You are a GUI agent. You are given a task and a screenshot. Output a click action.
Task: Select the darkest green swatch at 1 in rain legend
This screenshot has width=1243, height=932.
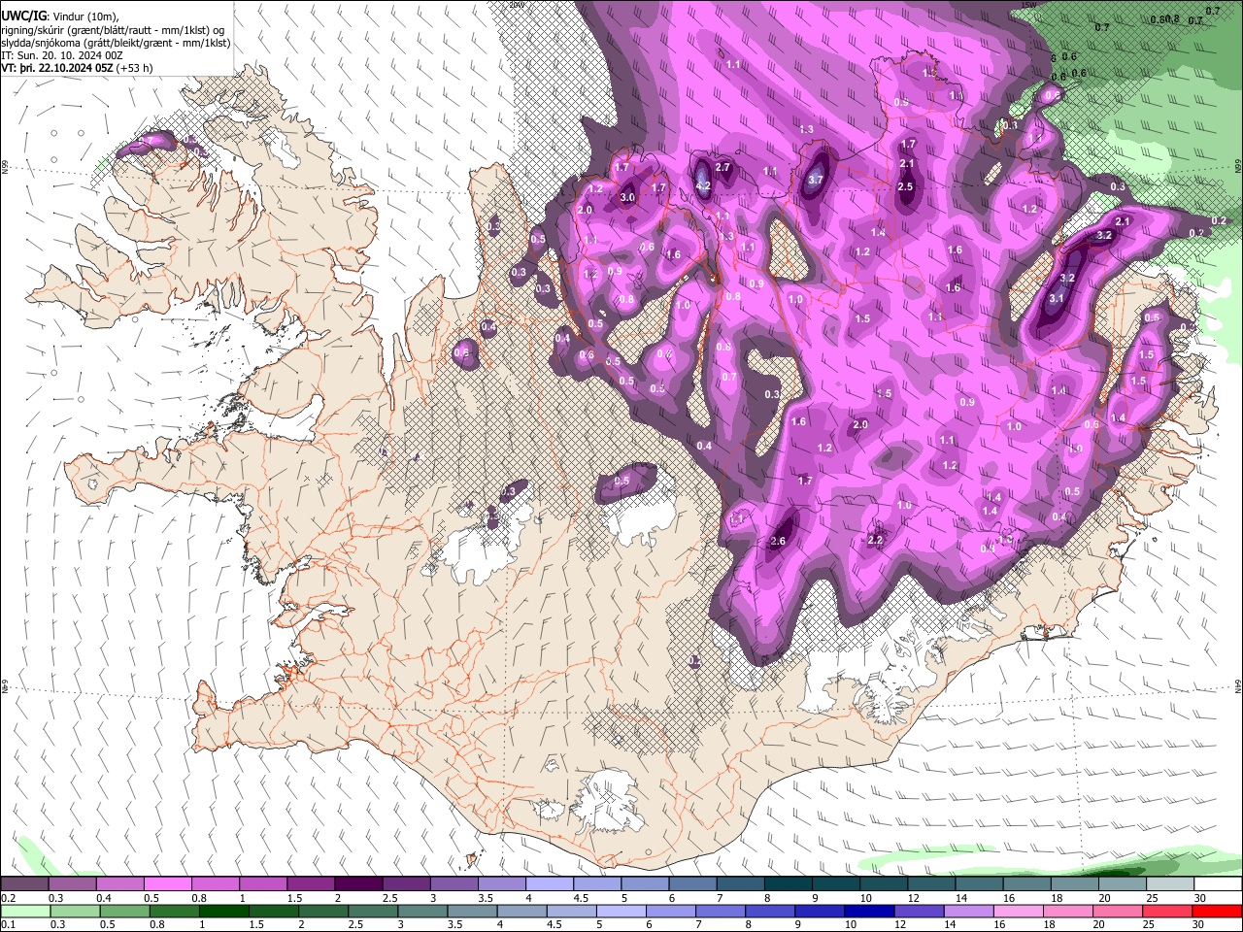[223, 912]
